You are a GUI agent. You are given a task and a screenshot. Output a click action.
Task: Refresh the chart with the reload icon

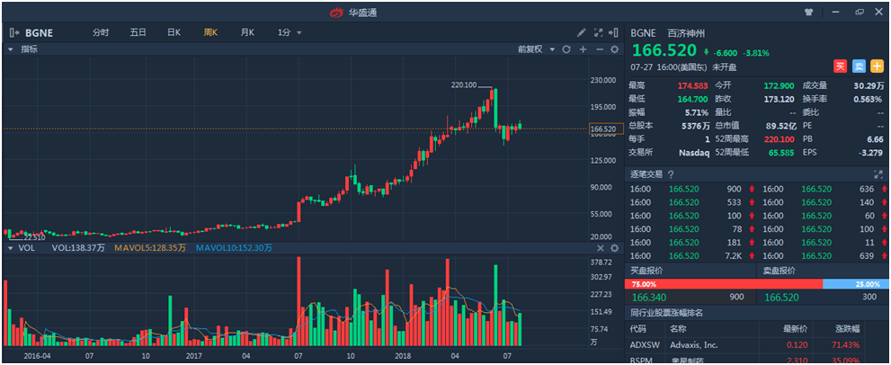coord(566,49)
